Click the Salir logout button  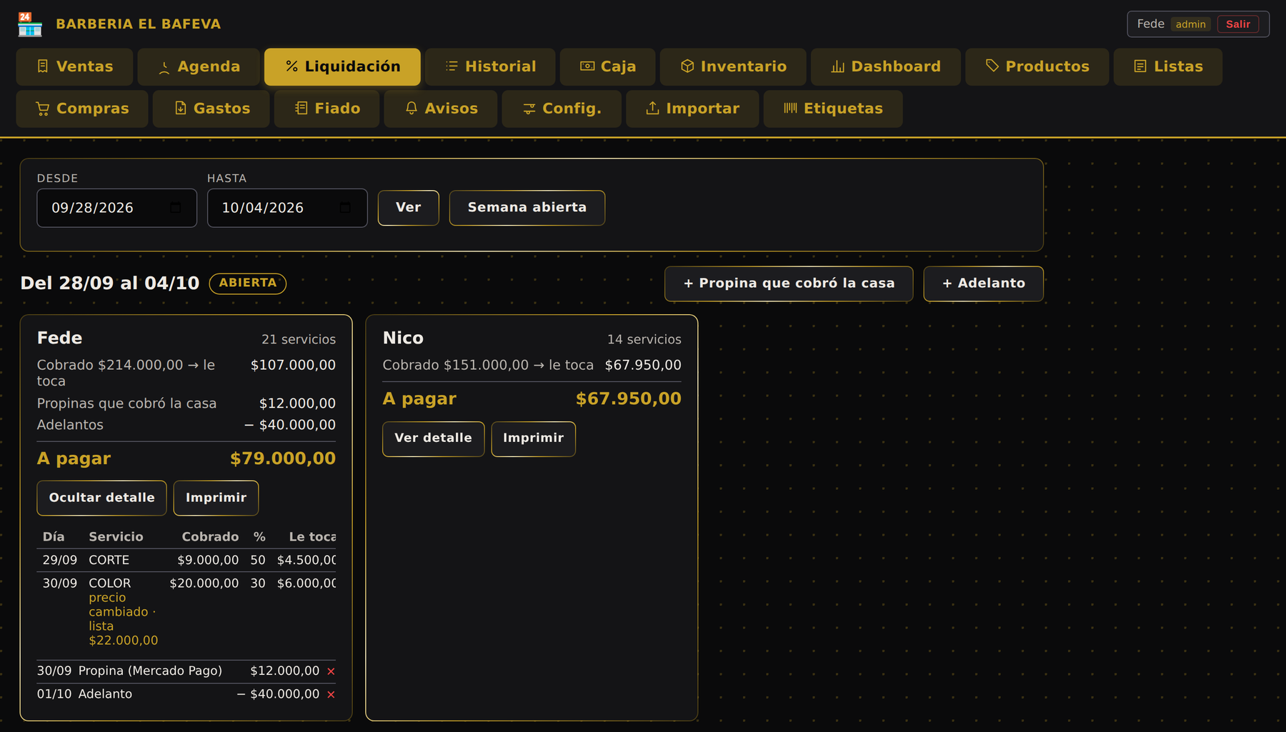coord(1238,24)
